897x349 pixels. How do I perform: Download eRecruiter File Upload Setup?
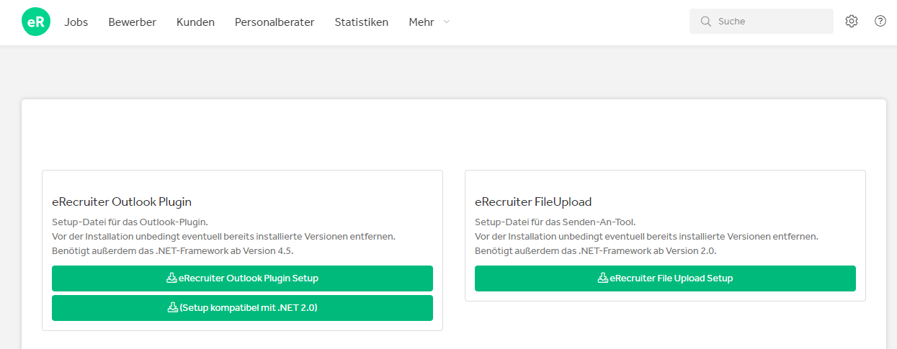665,278
